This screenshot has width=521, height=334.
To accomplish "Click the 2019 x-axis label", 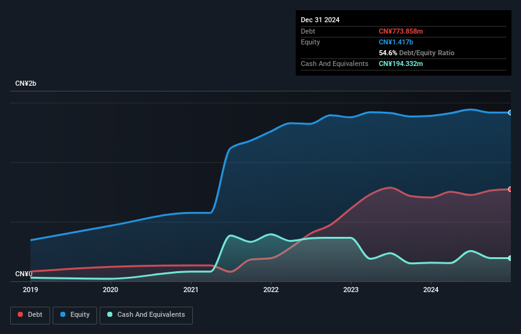I will tap(30, 290).
